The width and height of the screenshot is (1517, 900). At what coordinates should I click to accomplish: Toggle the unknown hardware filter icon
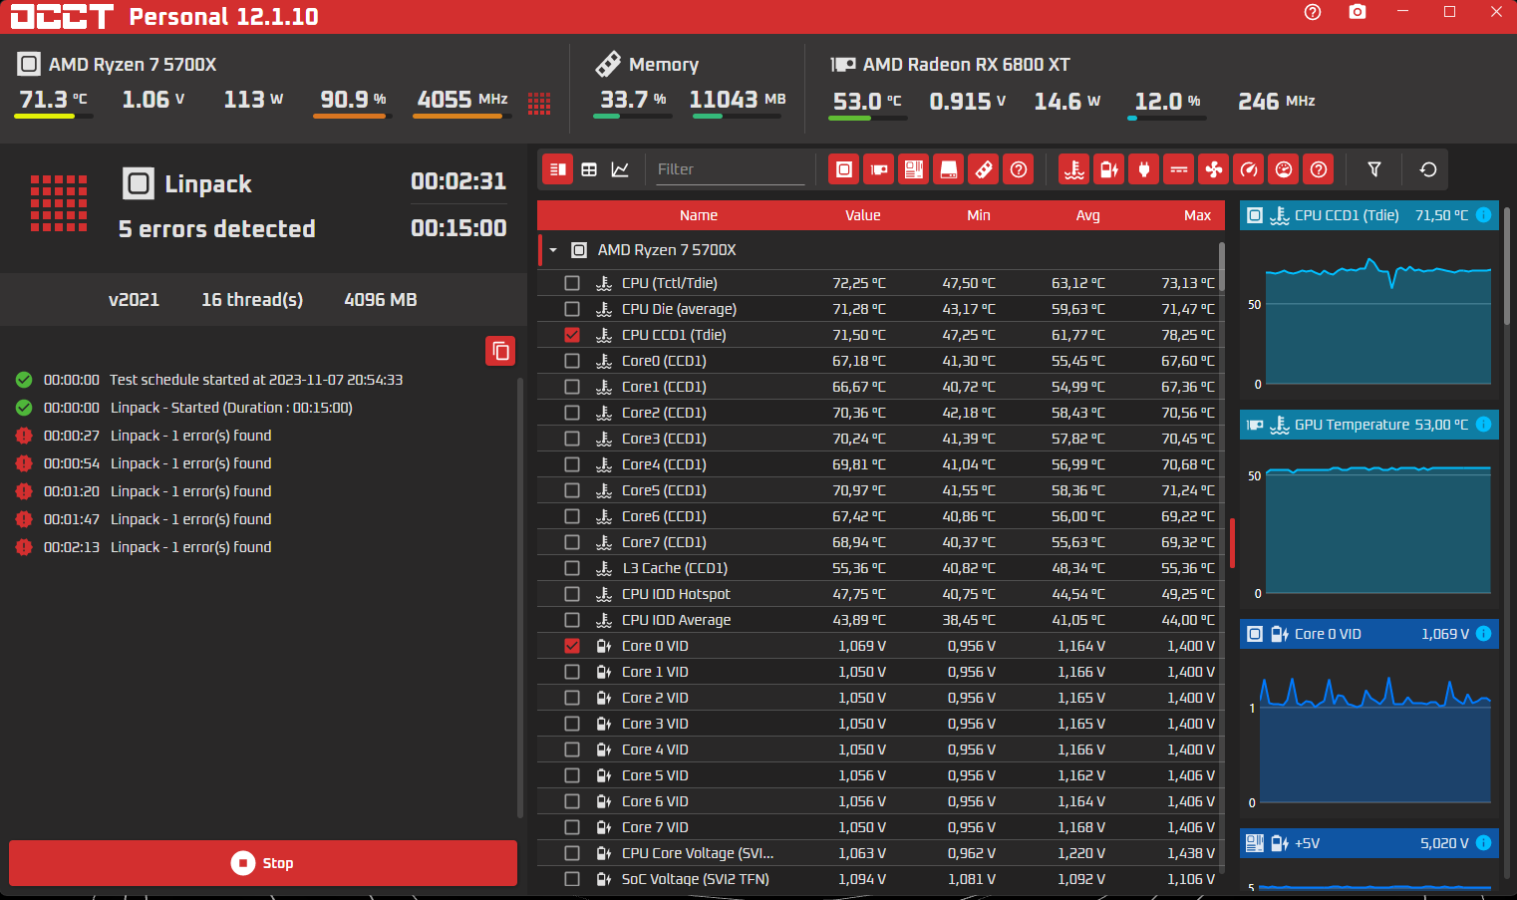1019,169
